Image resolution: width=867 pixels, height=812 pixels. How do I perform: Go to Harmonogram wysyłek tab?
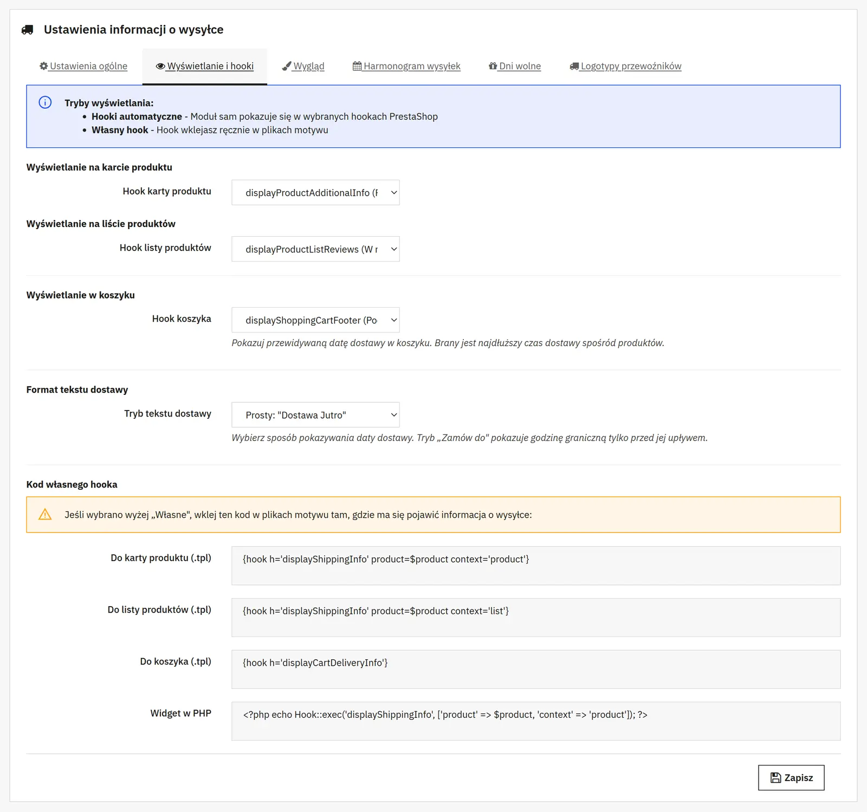[406, 66]
